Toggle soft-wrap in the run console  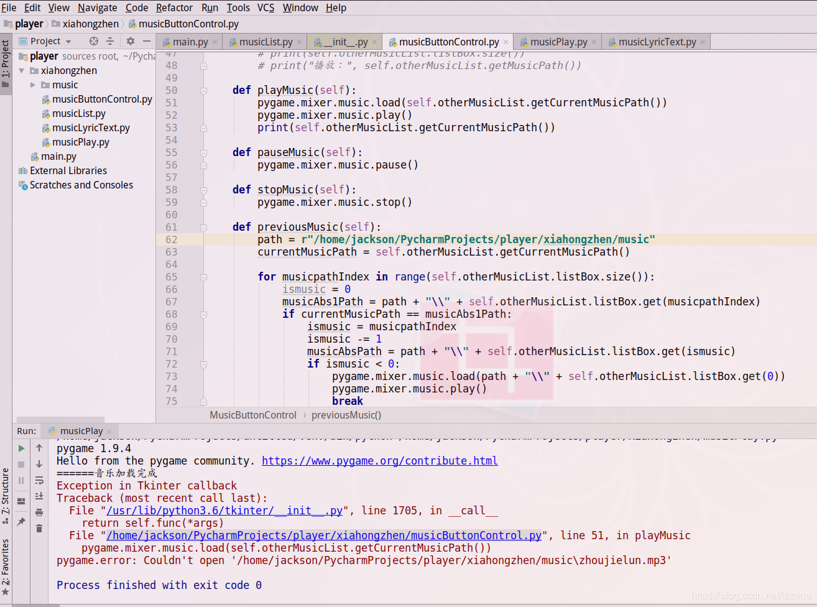pyautogui.click(x=39, y=480)
